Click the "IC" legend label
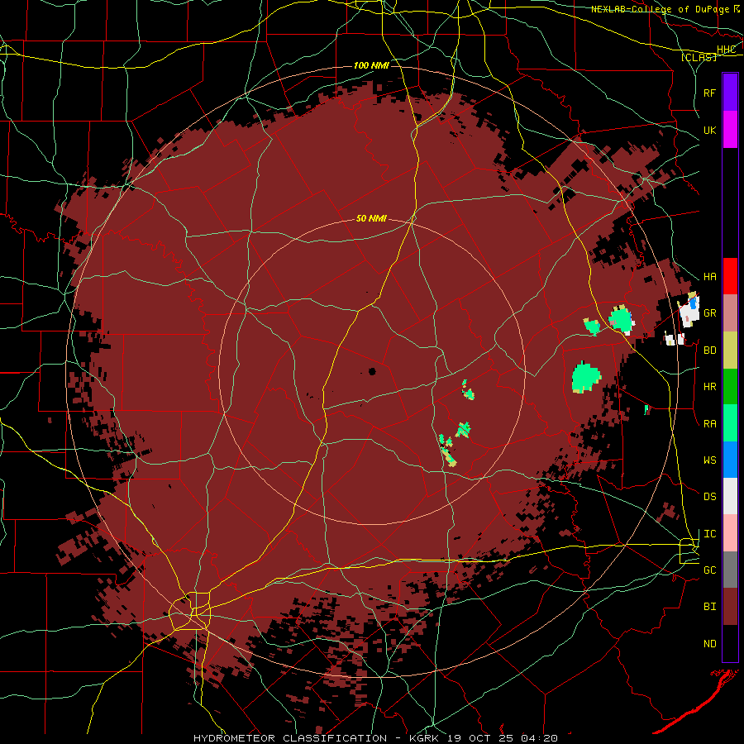 click(709, 534)
